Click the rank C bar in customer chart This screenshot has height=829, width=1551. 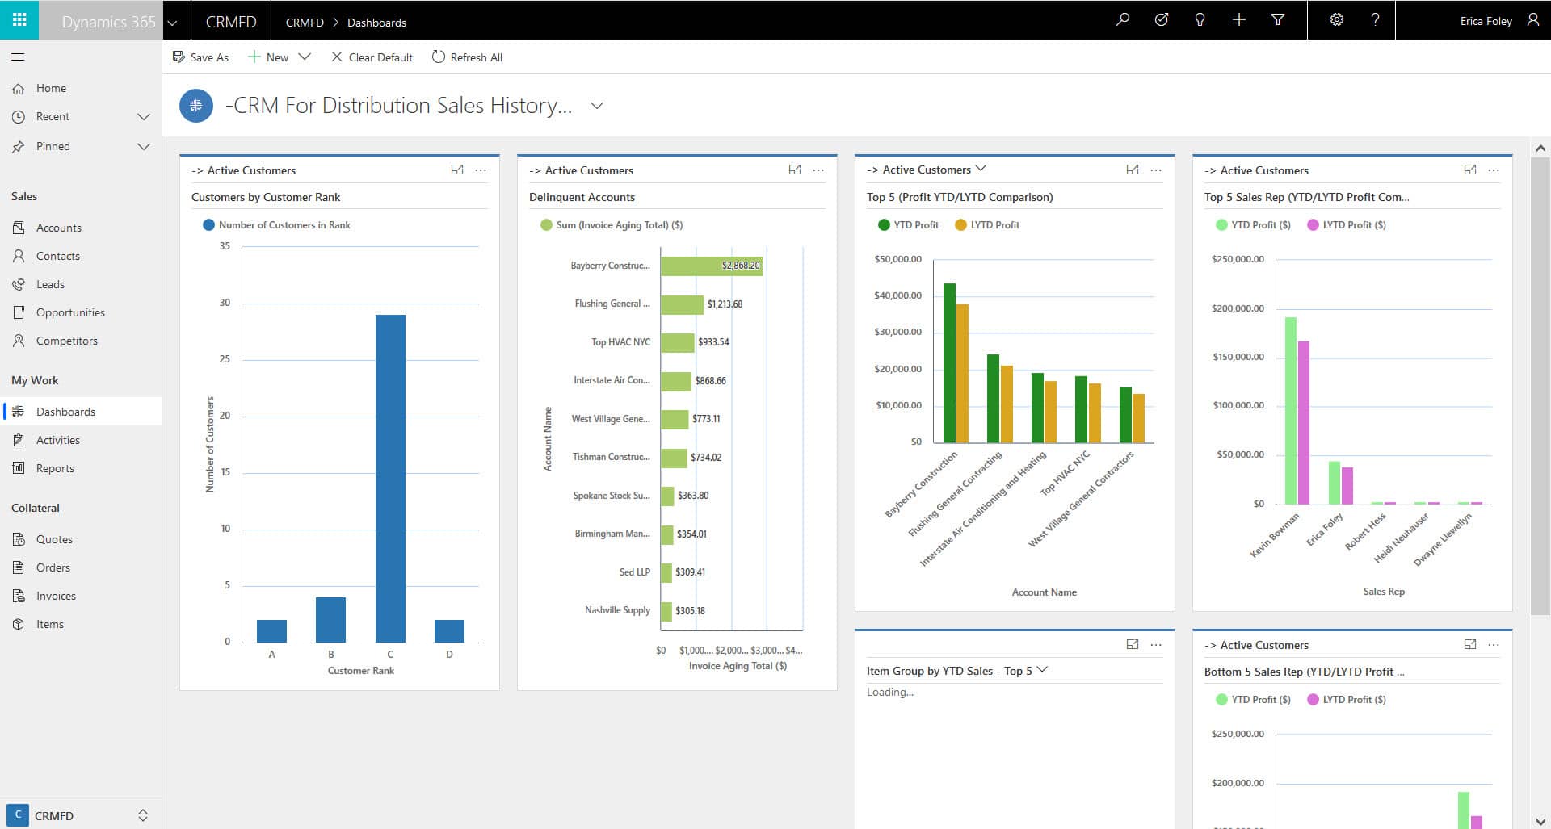390,479
